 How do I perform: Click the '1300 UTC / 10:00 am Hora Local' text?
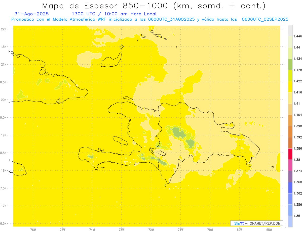tap(114, 14)
